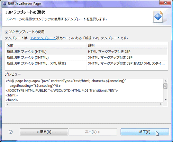Click the Eclipse icon in title bar

4,3
